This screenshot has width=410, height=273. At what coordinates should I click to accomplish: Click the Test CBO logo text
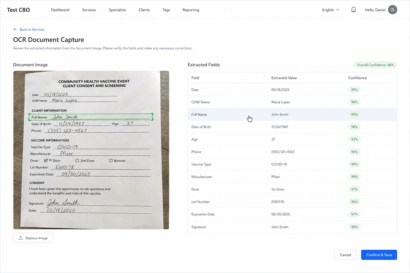point(18,10)
